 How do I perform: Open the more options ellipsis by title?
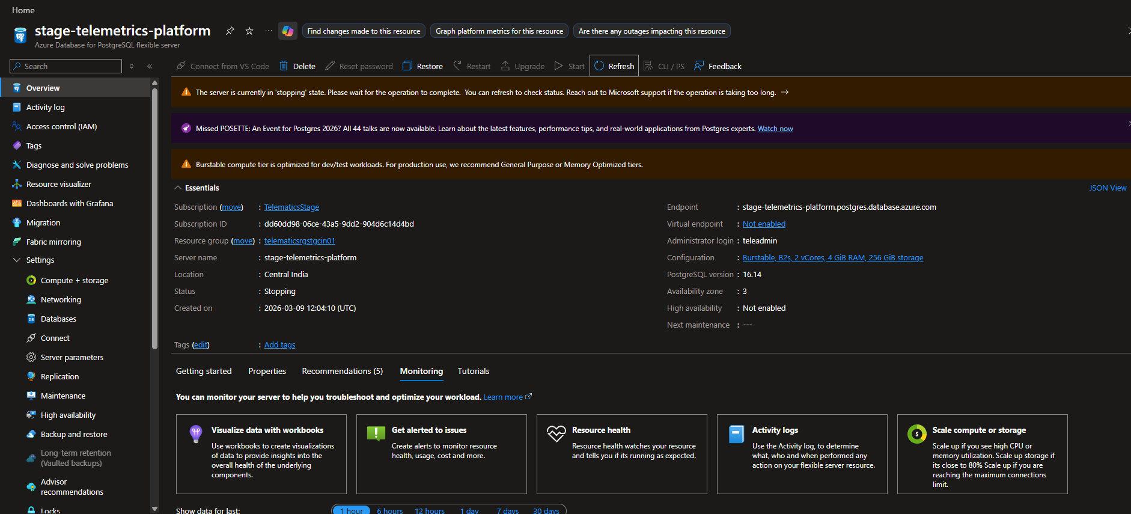click(x=269, y=31)
